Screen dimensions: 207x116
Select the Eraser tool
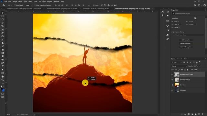tap(3, 50)
